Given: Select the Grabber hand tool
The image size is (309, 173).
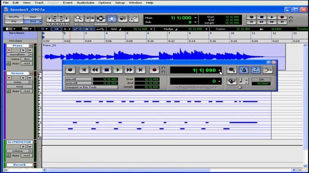Looking at the screenshot, I should coord(112,19).
